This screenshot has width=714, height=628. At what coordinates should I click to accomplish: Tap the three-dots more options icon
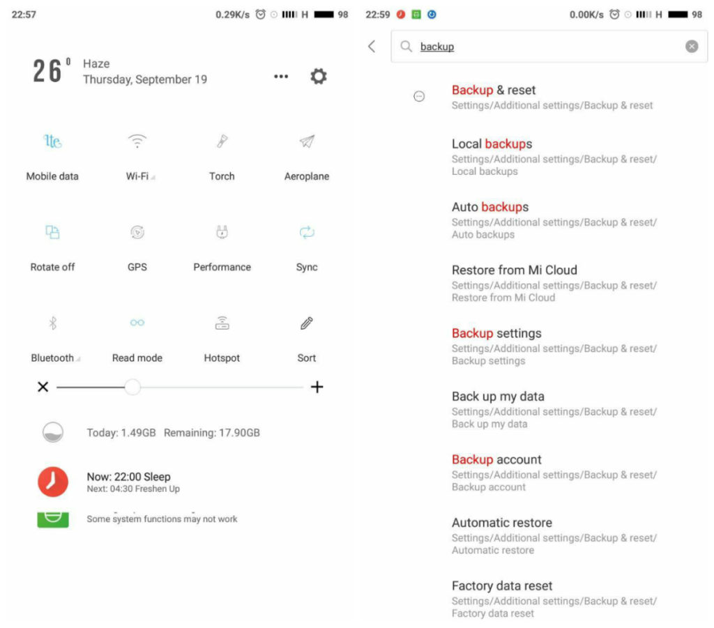(281, 77)
